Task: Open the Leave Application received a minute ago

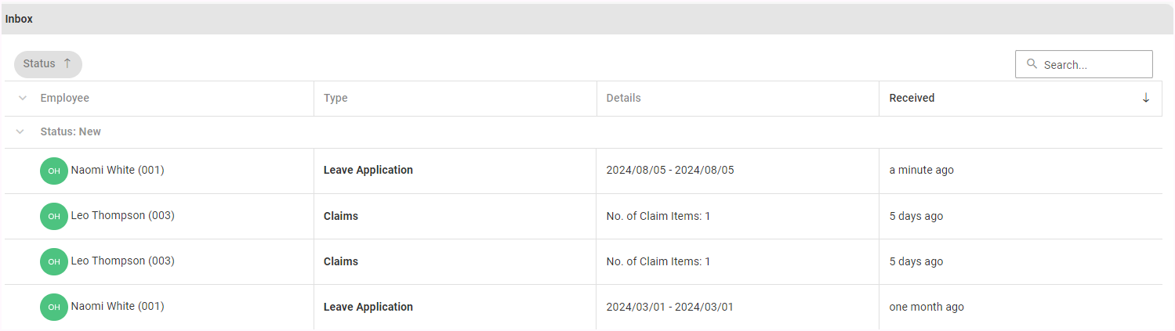Action: tap(368, 170)
